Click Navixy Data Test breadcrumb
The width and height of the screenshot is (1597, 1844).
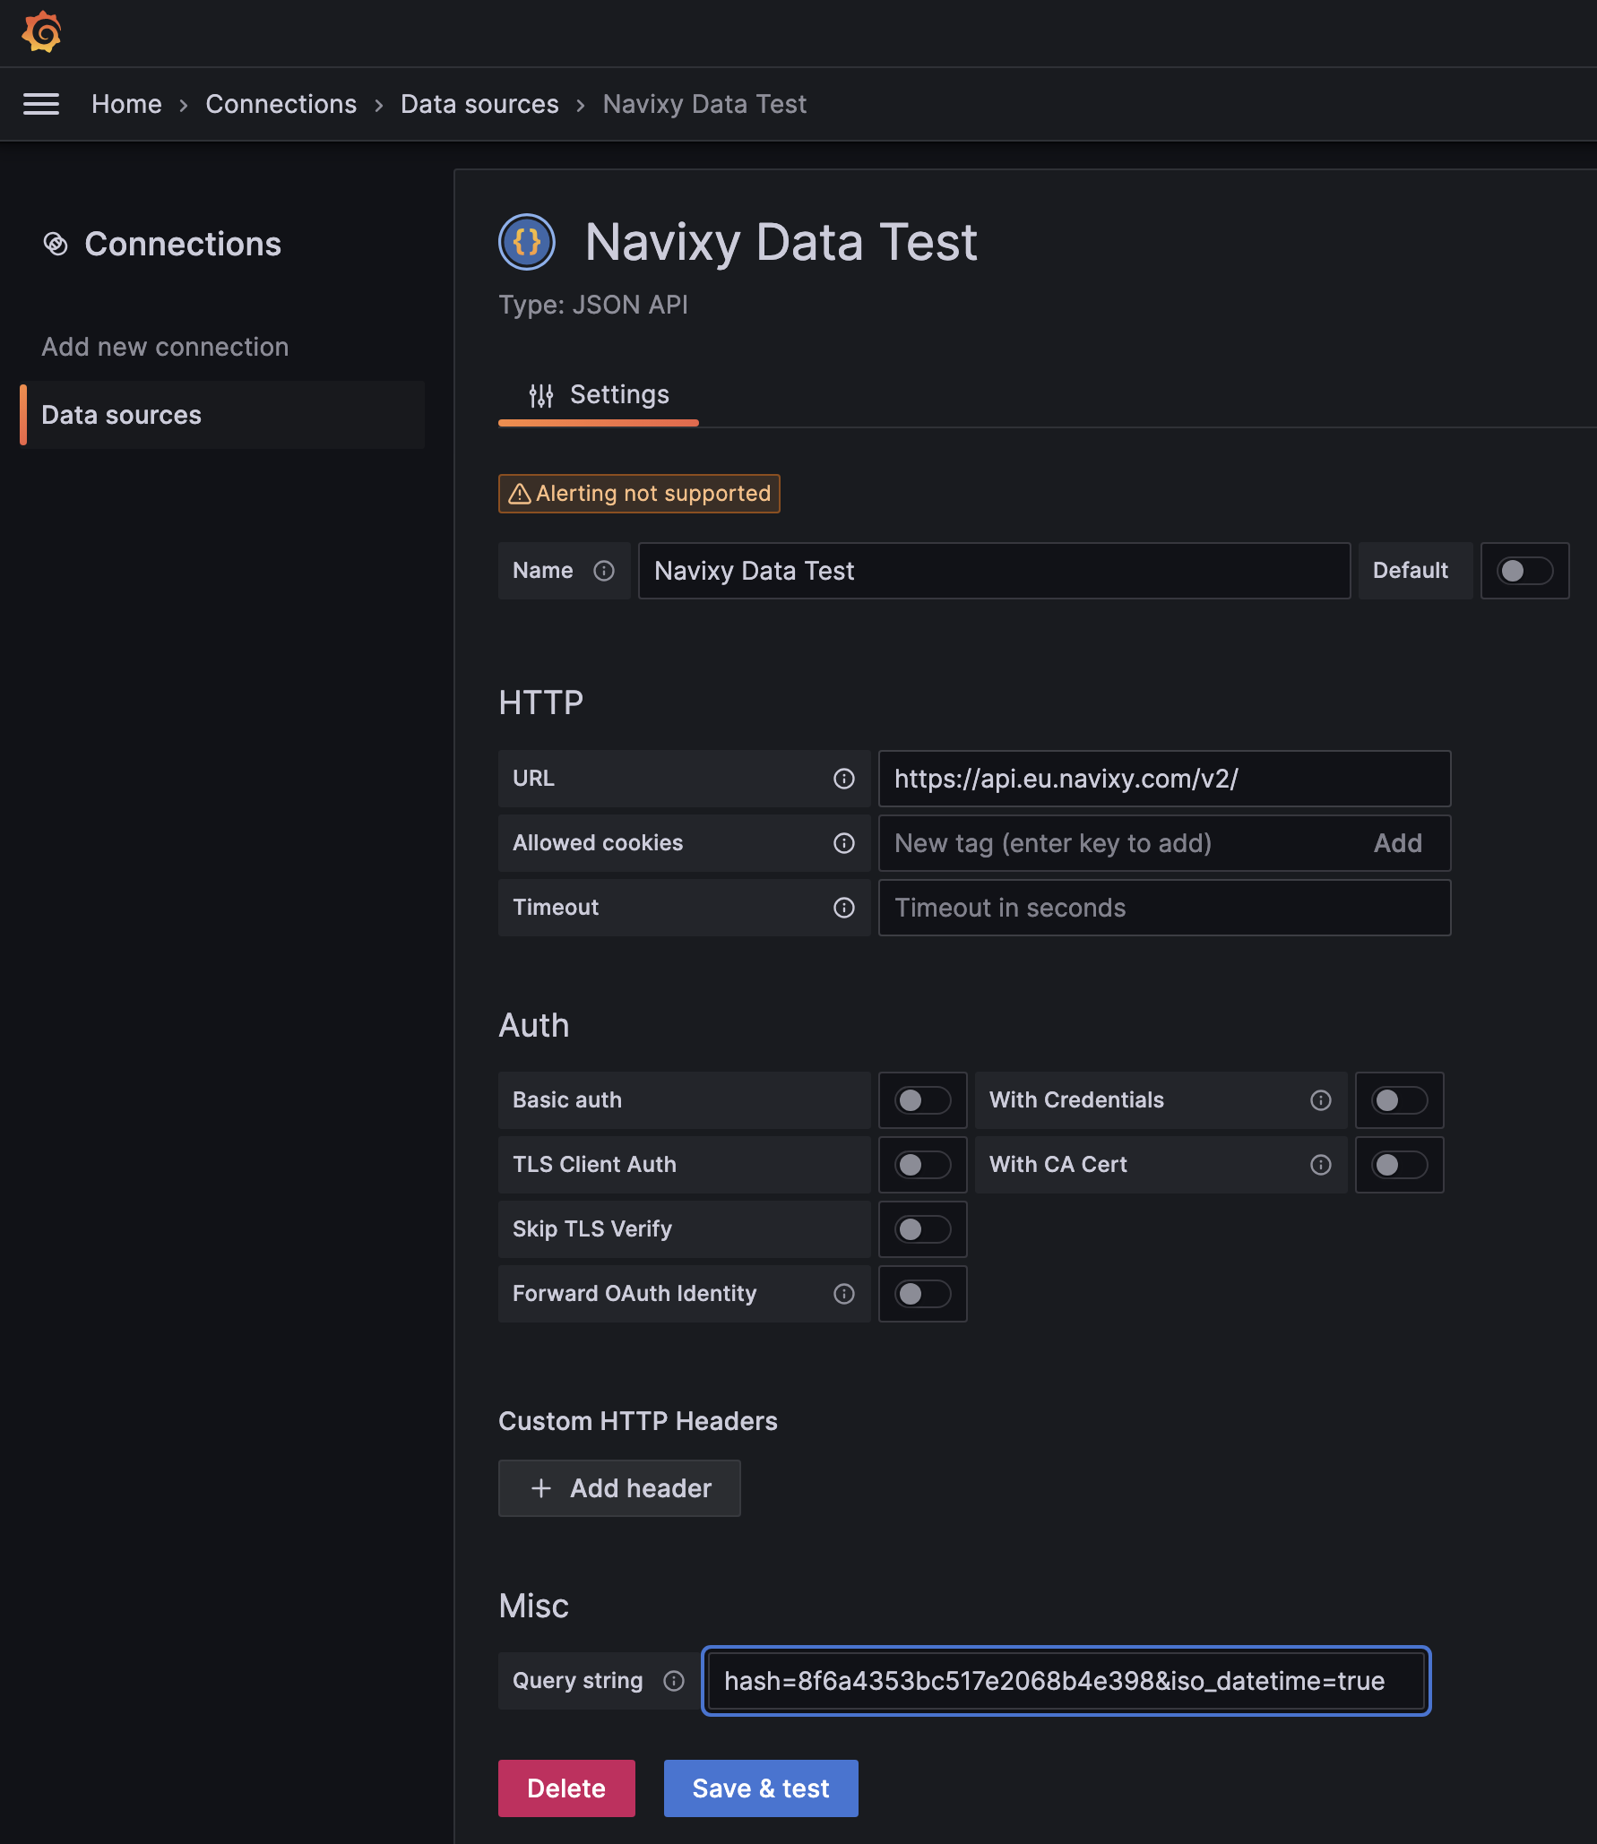click(x=704, y=104)
